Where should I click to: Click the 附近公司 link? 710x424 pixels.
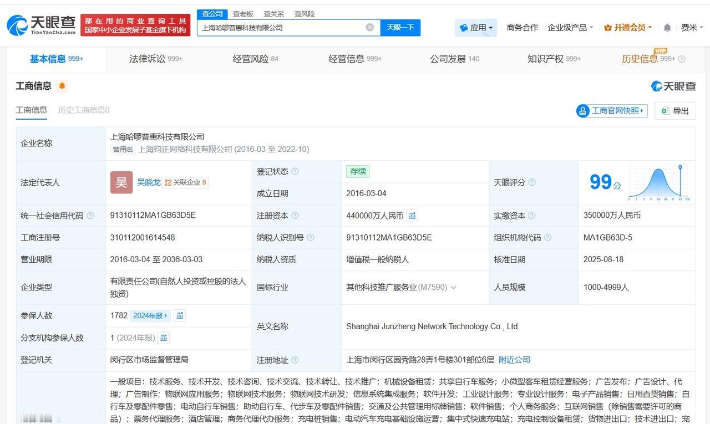point(514,359)
